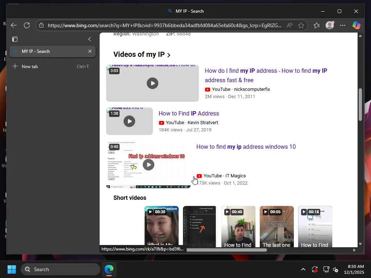Add this page to favorites star

(x=301, y=25)
